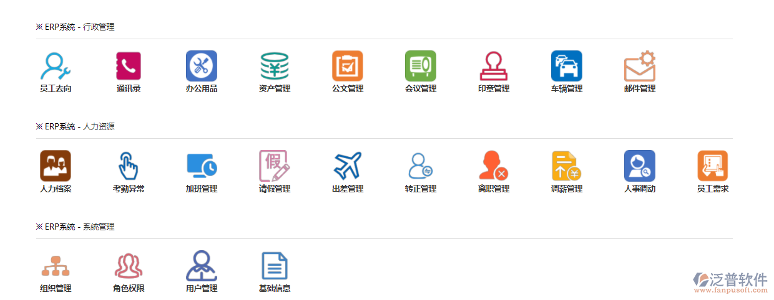The image size is (774, 300).
Task: Open the 离职管理 resignation icon
Action: (x=494, y=166)
